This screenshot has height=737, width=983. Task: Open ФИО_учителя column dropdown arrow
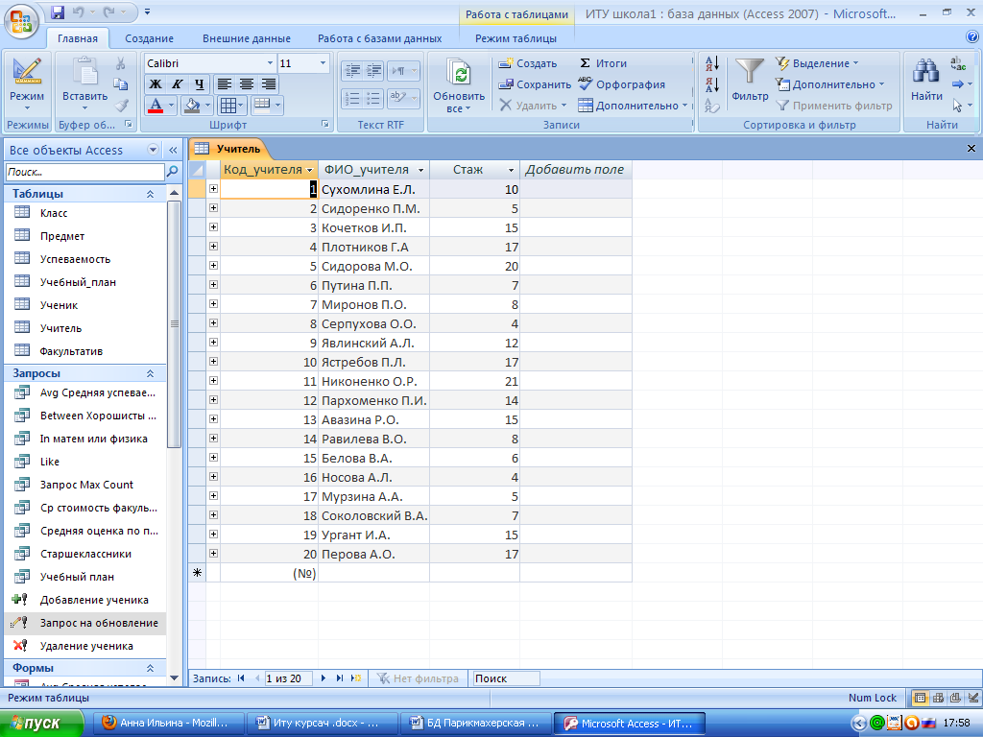pyautogui.click(x=420, y=170)
